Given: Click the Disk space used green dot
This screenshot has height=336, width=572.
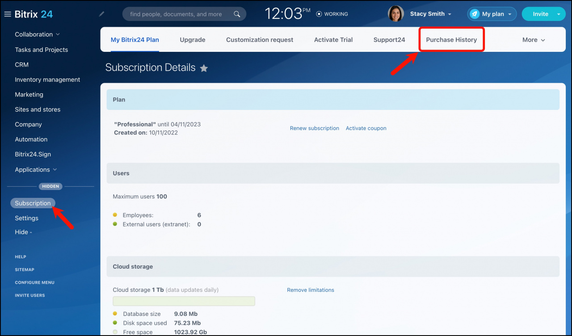Looking at the screenshot, I should 115,323.
